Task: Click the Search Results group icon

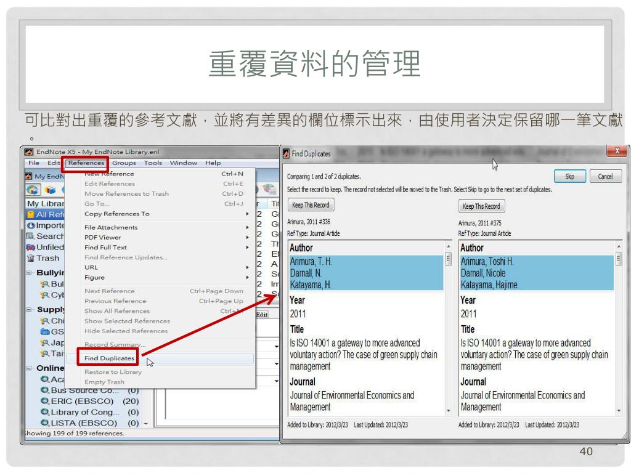Action: pos(31,236)
